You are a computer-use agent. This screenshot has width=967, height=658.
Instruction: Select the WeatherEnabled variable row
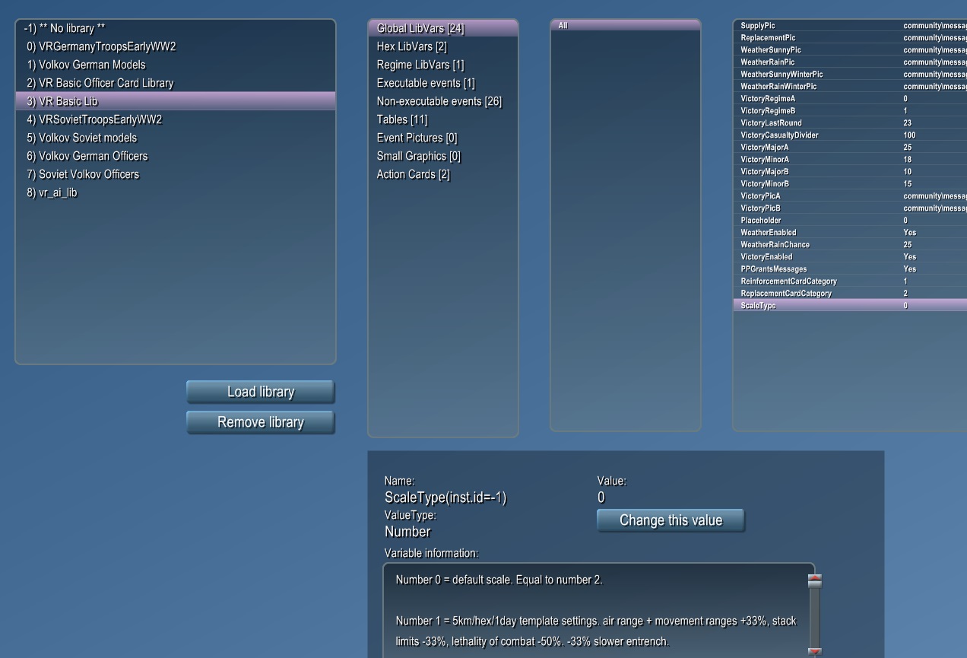pos(851,233)
